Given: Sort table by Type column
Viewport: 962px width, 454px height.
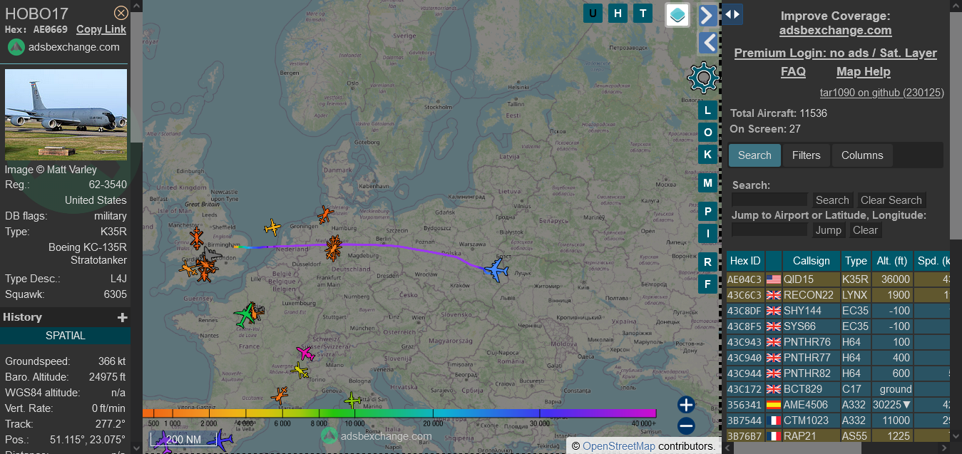Looking at the screenshot, I should point(856,261).
